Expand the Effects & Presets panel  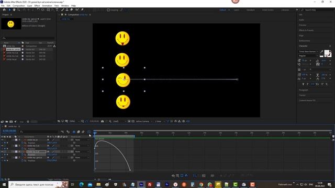306,30
